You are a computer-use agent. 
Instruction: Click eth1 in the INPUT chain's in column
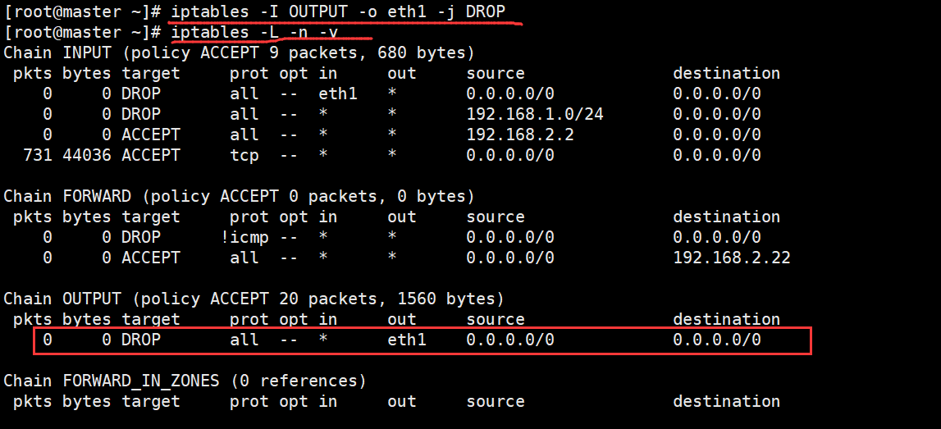click(338, 94)
